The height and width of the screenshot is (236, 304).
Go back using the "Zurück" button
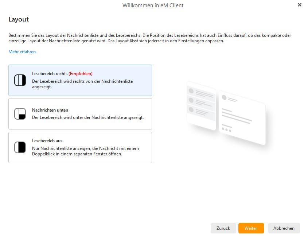click(x=223, y=228)
